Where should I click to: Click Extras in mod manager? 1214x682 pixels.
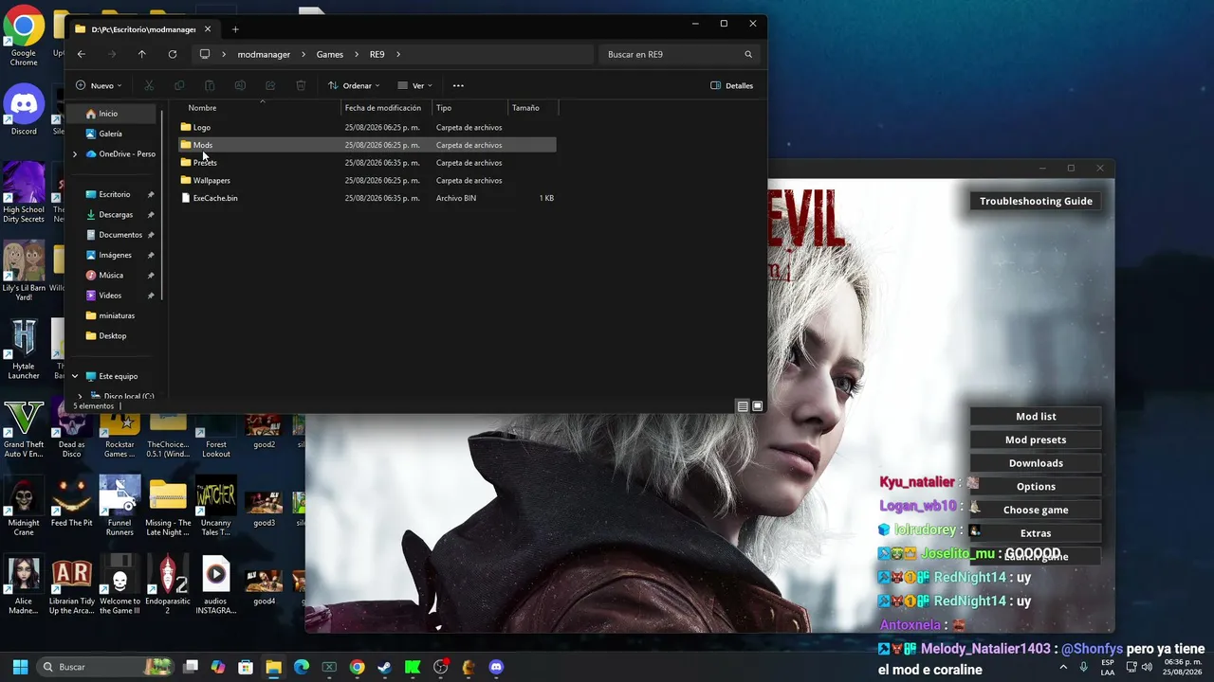point(1036,533)
